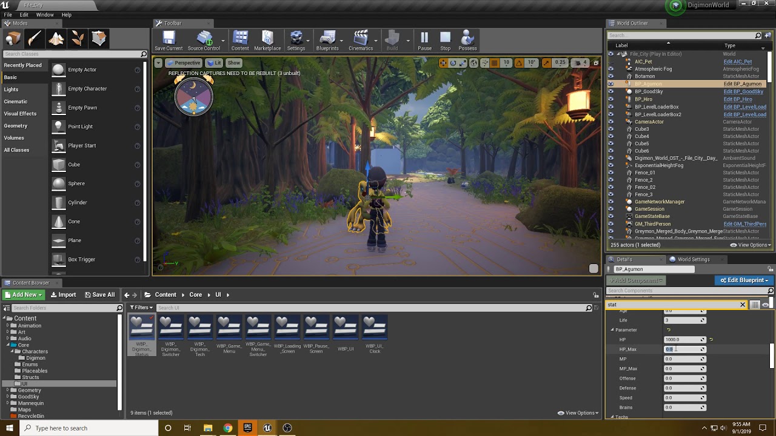The height and width of the screenshot is (436, 776).
Task: Toggle visibility of BP_GoodSky actor
Action: pyautogui.click(x=610, y=91)
